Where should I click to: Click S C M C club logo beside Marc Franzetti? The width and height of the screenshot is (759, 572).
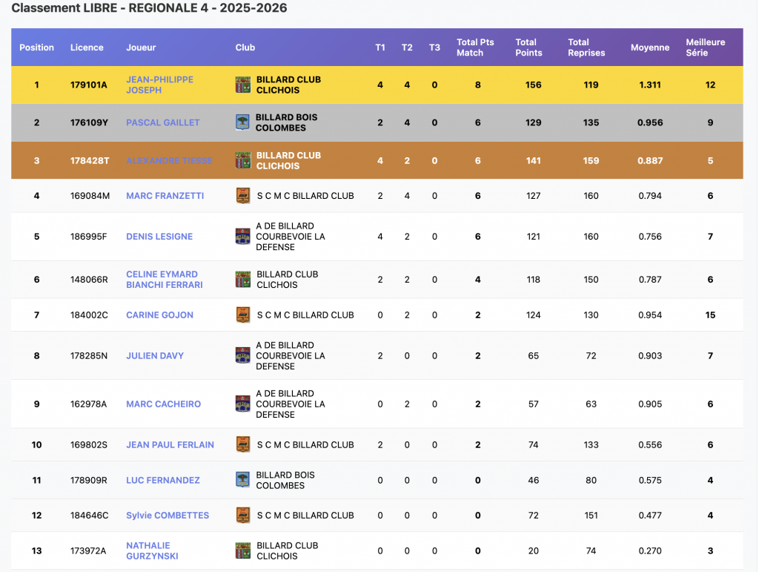242,196
